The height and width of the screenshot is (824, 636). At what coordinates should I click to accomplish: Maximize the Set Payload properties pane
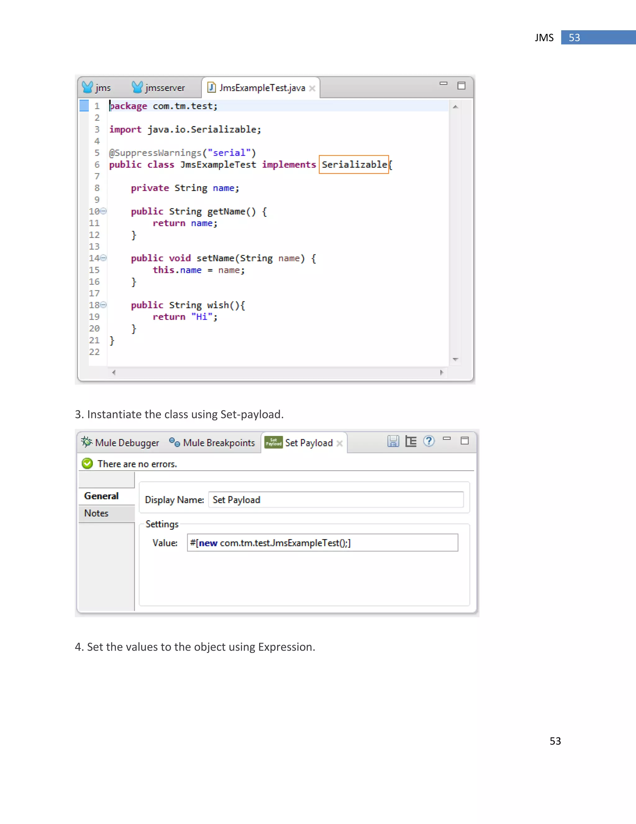(x=465, y=441)
